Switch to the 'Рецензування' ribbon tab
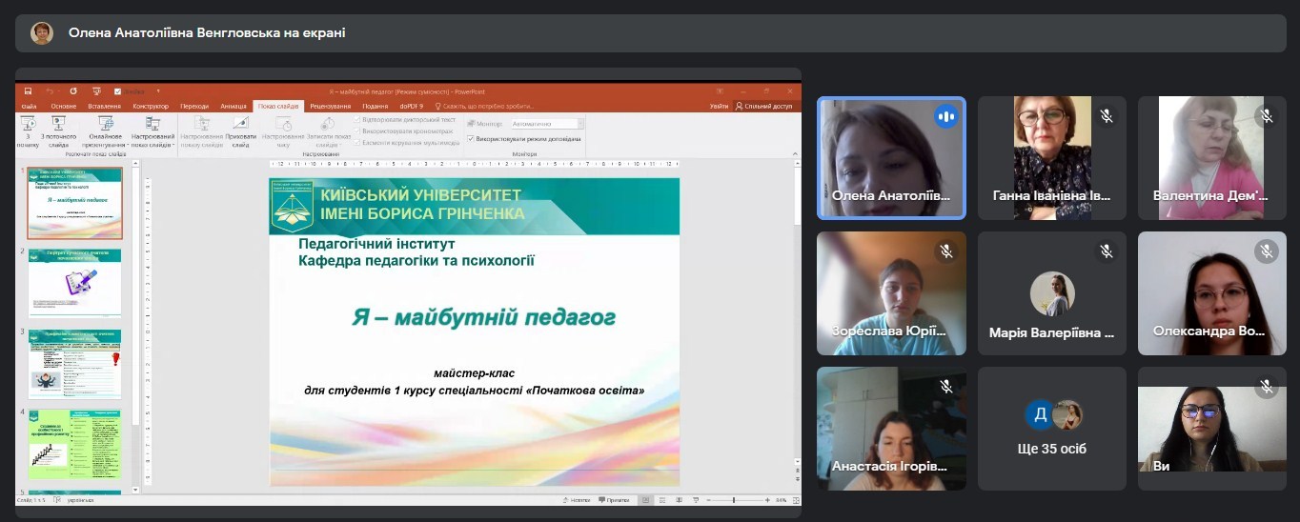This screenshot has width=1300, height=522. tap(330, 106)
